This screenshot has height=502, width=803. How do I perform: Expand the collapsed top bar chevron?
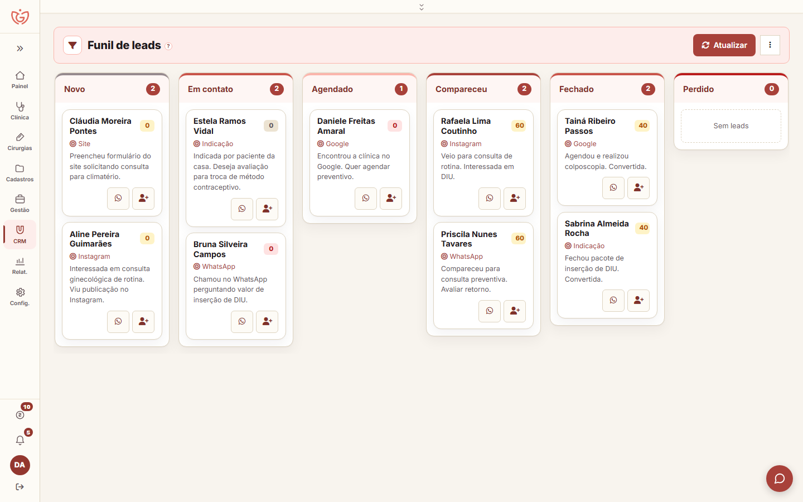pos(422,7)
